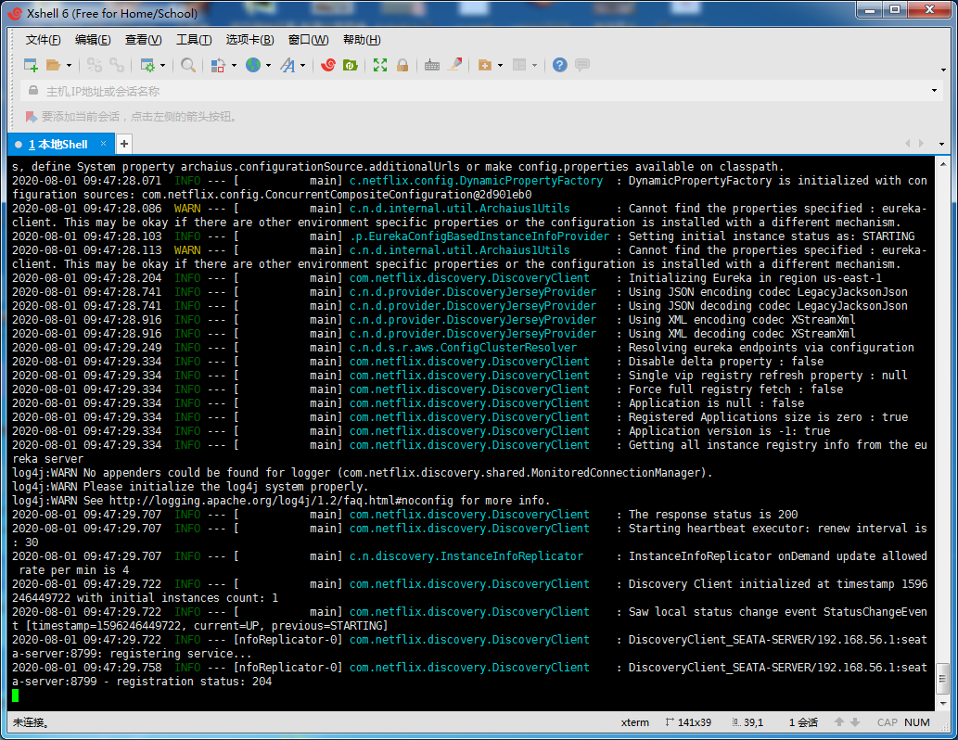Expand the Font dropdown arrow

click(302, 66)
